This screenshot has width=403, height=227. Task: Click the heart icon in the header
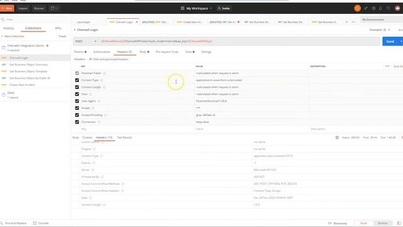[x=389, y=8]
